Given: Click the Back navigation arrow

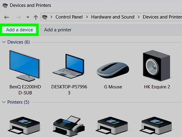Looking at the screenshot, I should [6, 17].
